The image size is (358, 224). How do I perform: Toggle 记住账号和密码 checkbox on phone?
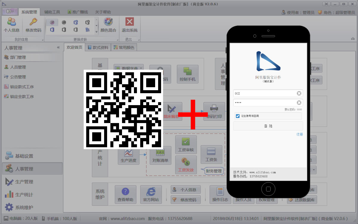click(x=238, y=116)
